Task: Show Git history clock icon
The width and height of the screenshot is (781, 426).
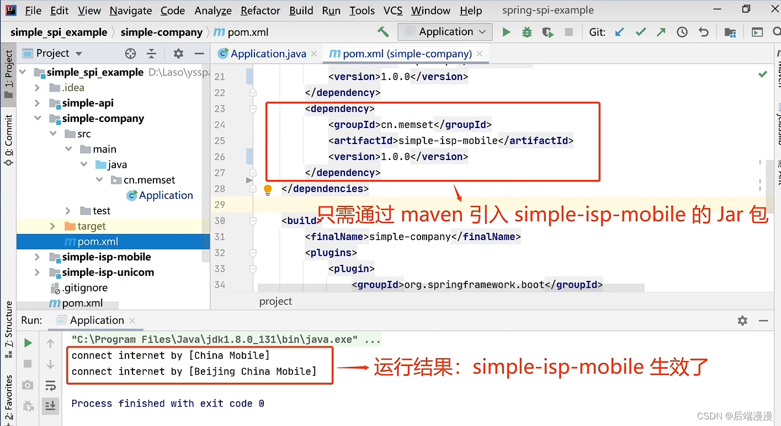Action: click(x=682, y=32)
